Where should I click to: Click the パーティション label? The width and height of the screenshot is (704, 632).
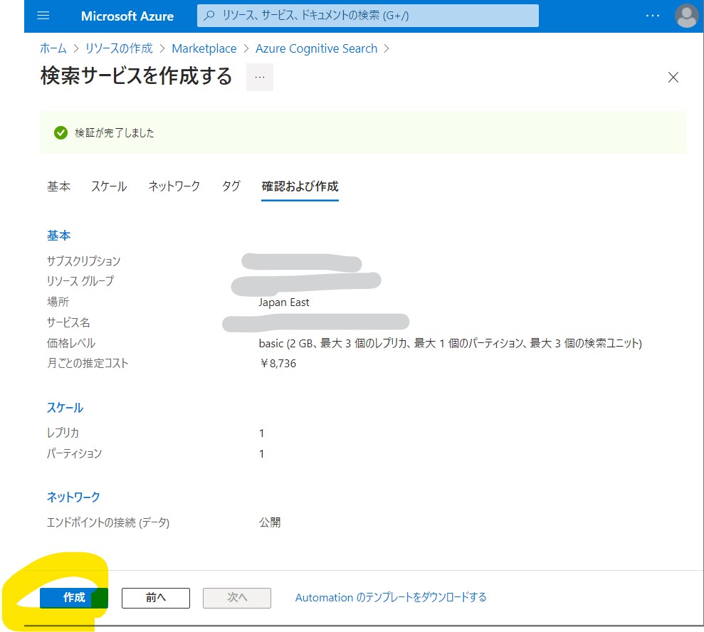coord(75,453)
